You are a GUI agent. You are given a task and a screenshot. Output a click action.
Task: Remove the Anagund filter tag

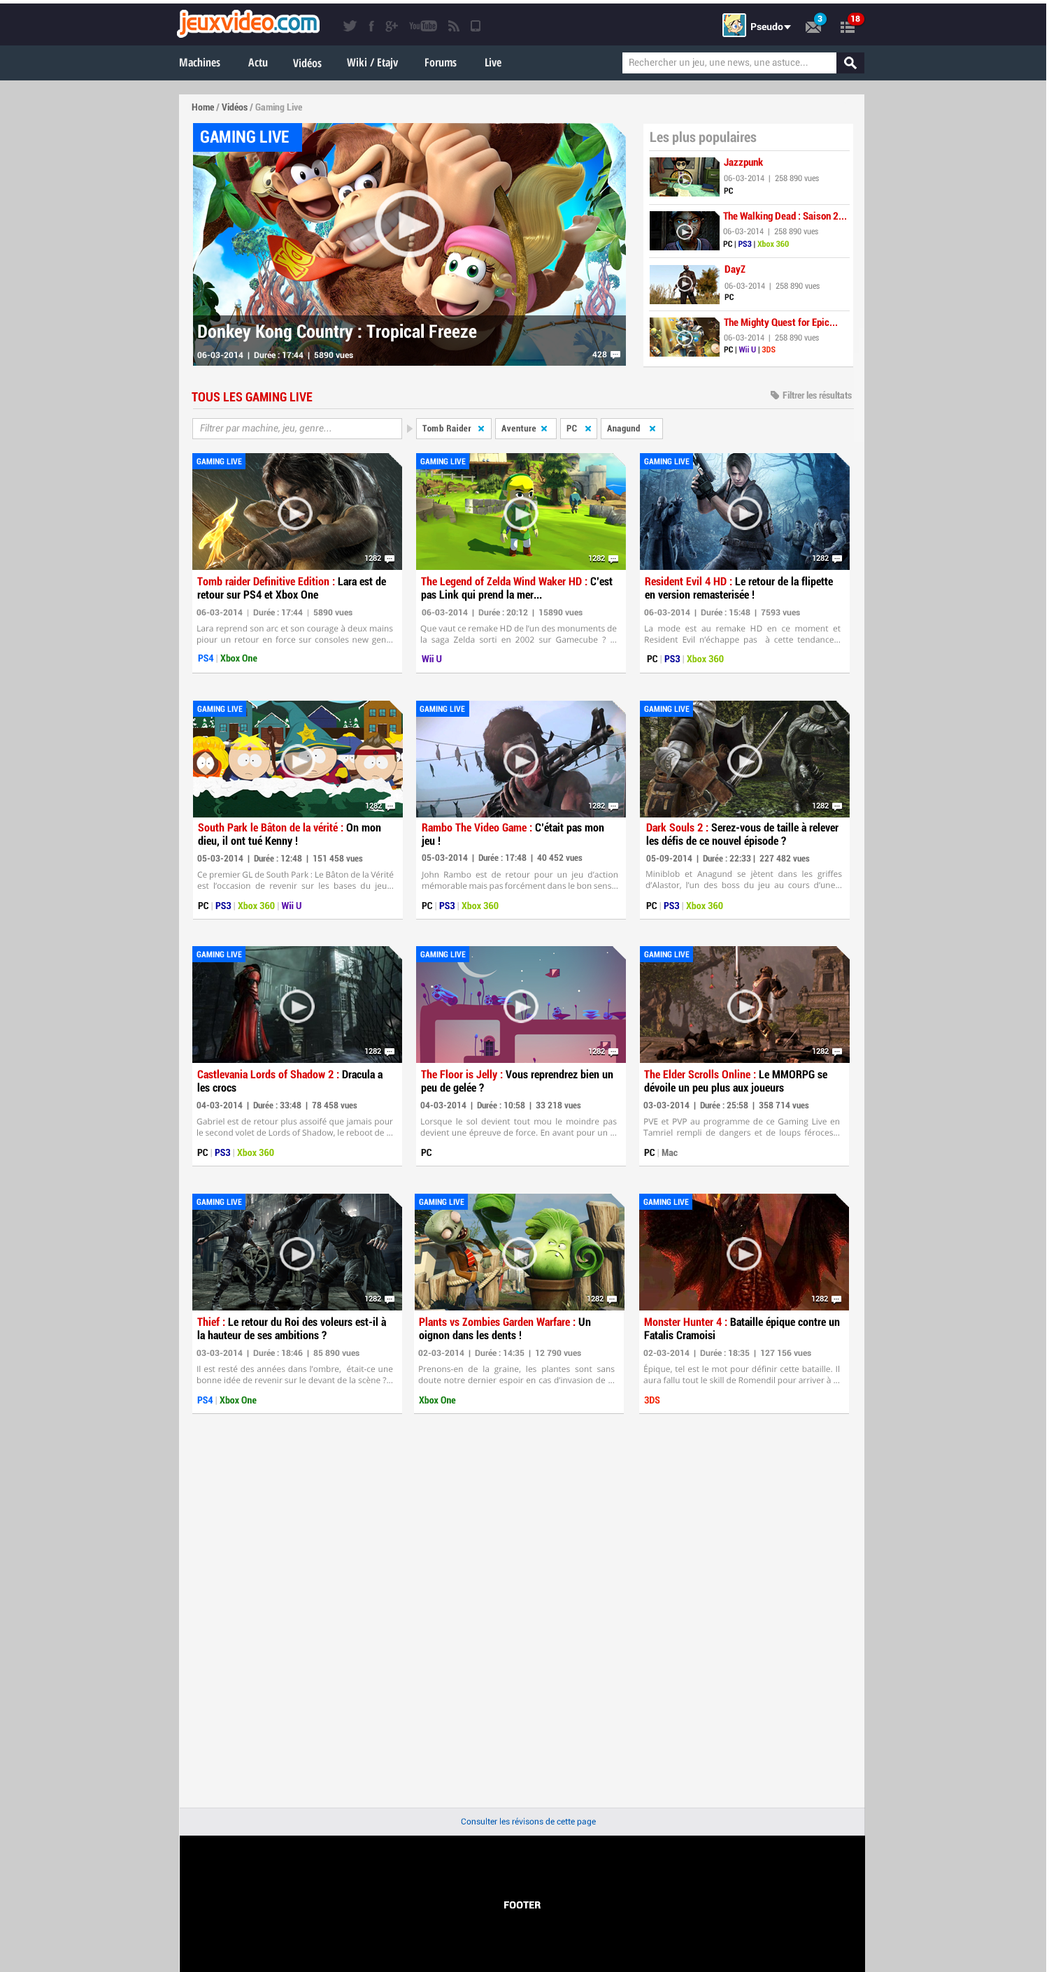coord(652,429)
